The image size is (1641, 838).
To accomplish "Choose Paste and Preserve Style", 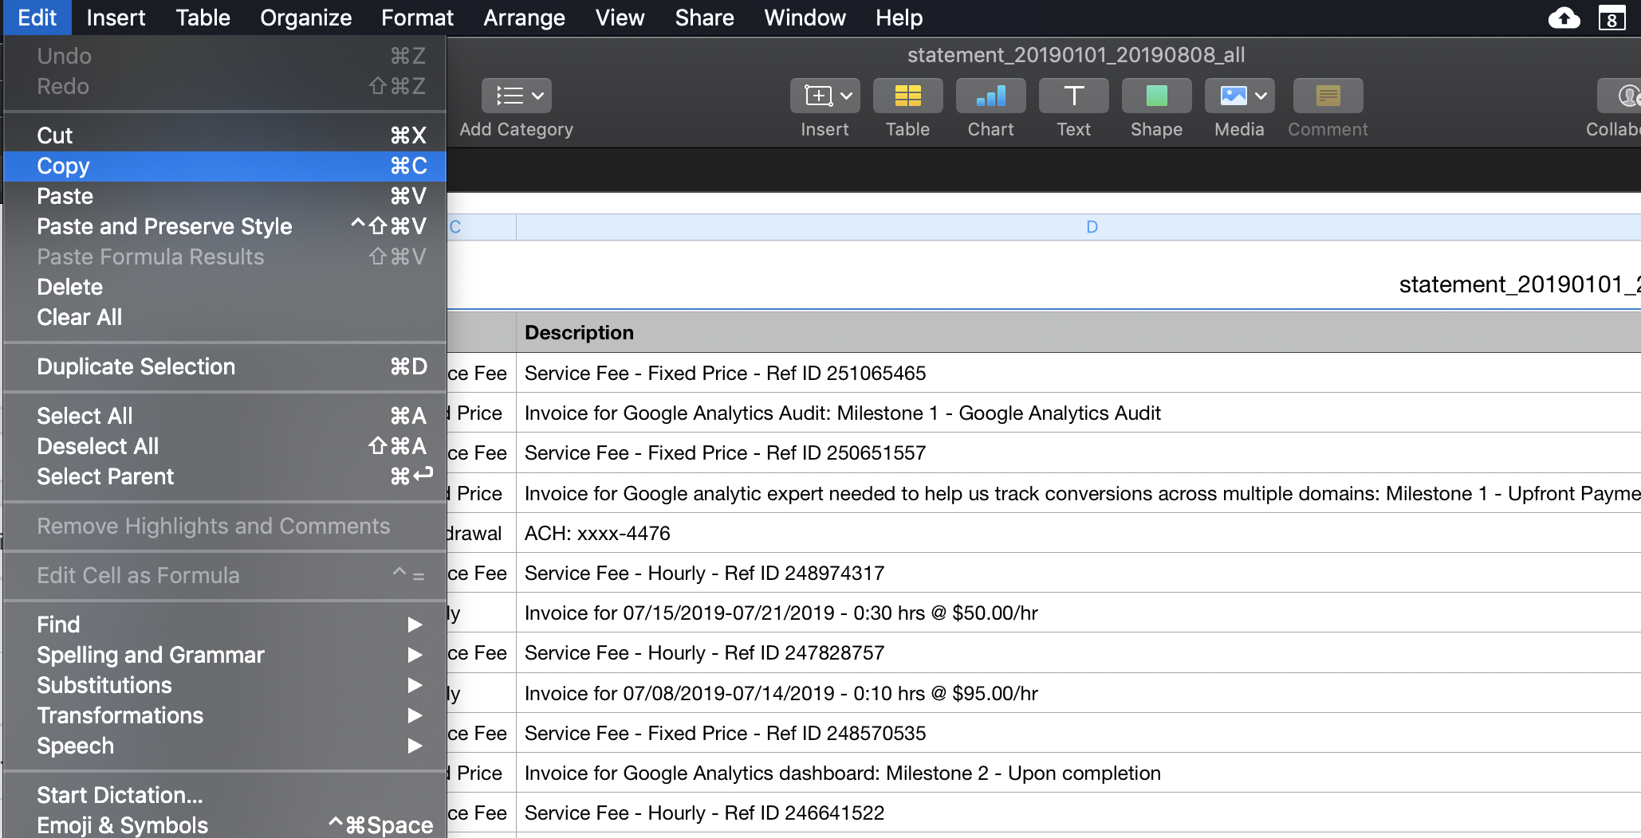I will (x=225, y=226).
